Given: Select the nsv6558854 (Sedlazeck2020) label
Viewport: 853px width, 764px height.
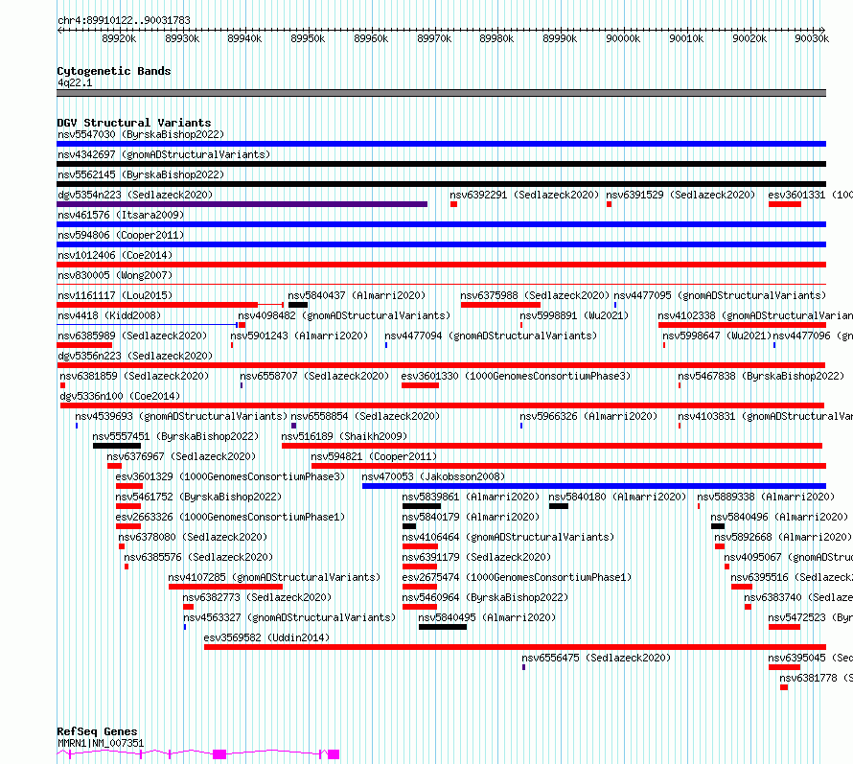Looking at the screenshot, I should pos(365,416).
